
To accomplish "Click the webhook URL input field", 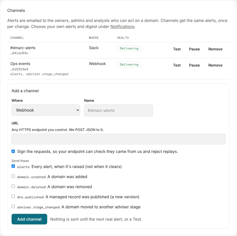I will (x=118, y=139).
